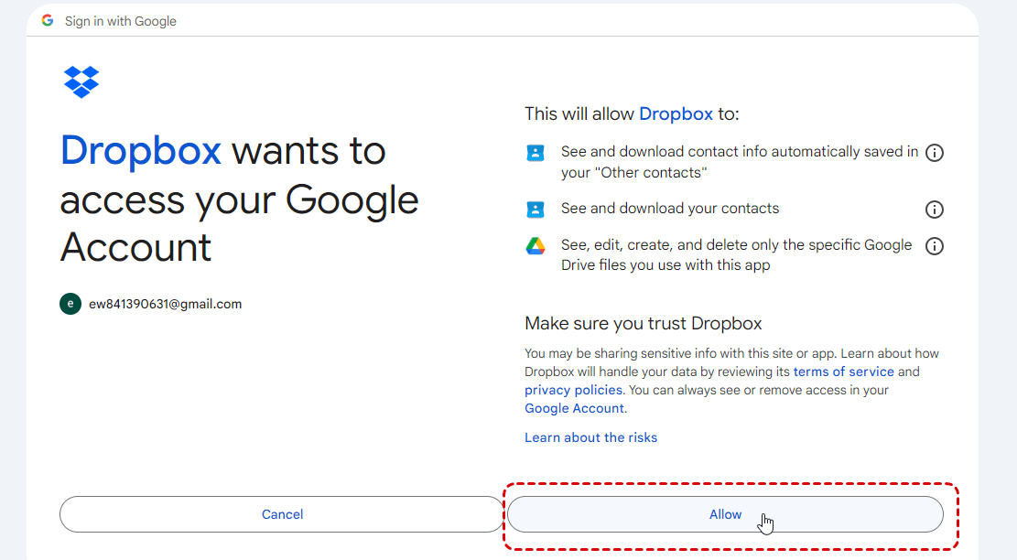The height and width of the screenshot is (560, 1017).
Task: Open the terms of service link
Action: [843, 372]
